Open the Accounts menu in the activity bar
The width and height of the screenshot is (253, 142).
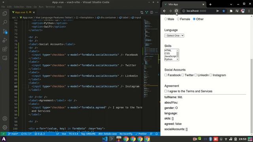click(5, 118)
